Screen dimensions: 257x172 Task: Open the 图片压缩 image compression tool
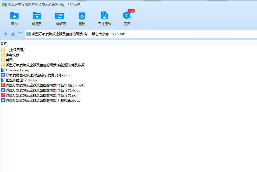click(104, 15)
